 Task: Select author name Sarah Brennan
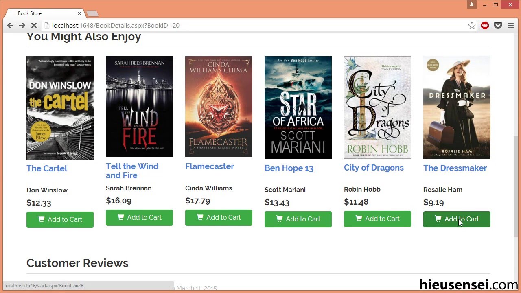129,188
